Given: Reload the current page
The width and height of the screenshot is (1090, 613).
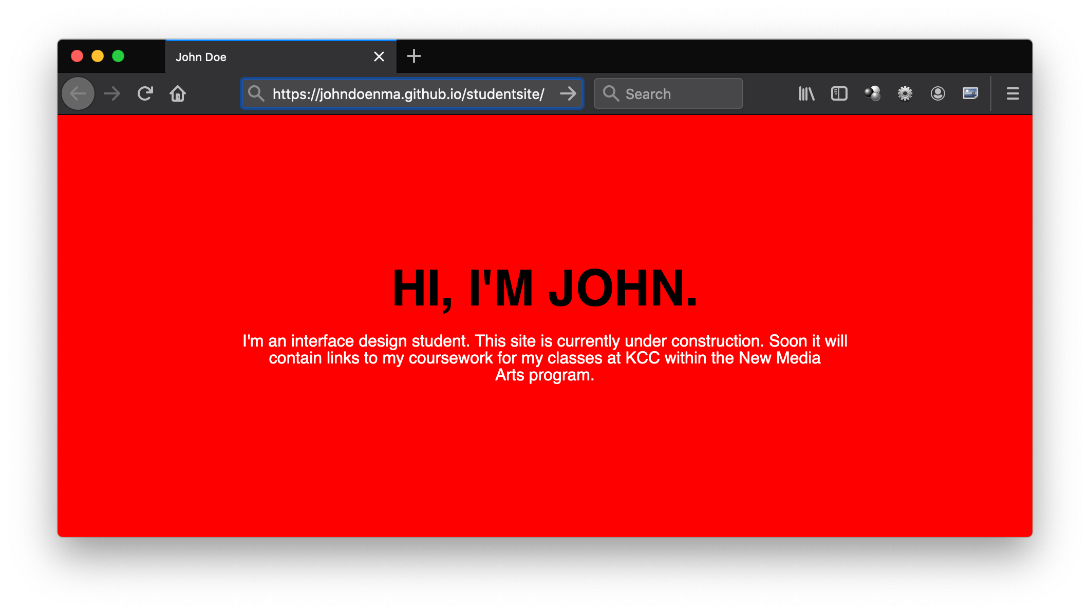Looking at the screenshot, I should [145, 94].
